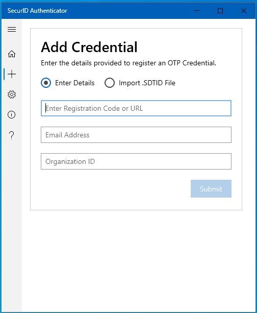Click the OTP Credential instruction text
This screenshot has height=313, width=257.
pyautogui.click(x=128, y=63)
